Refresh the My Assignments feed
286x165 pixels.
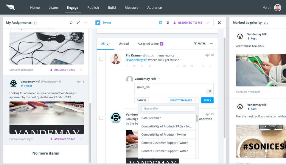point(71,23)
